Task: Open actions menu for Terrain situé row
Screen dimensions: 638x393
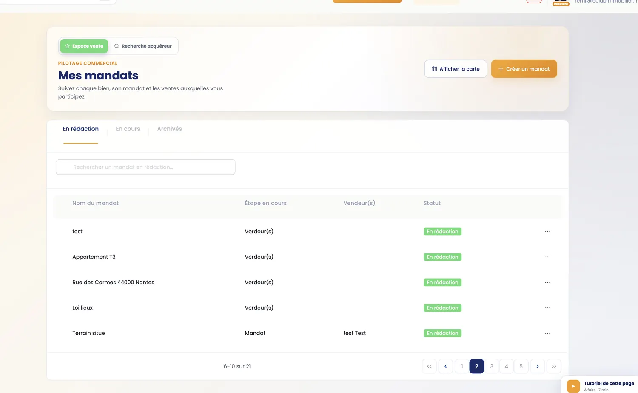Action: 547,333
